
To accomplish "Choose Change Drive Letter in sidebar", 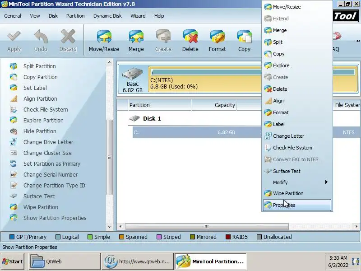I will tap(48, 142).
